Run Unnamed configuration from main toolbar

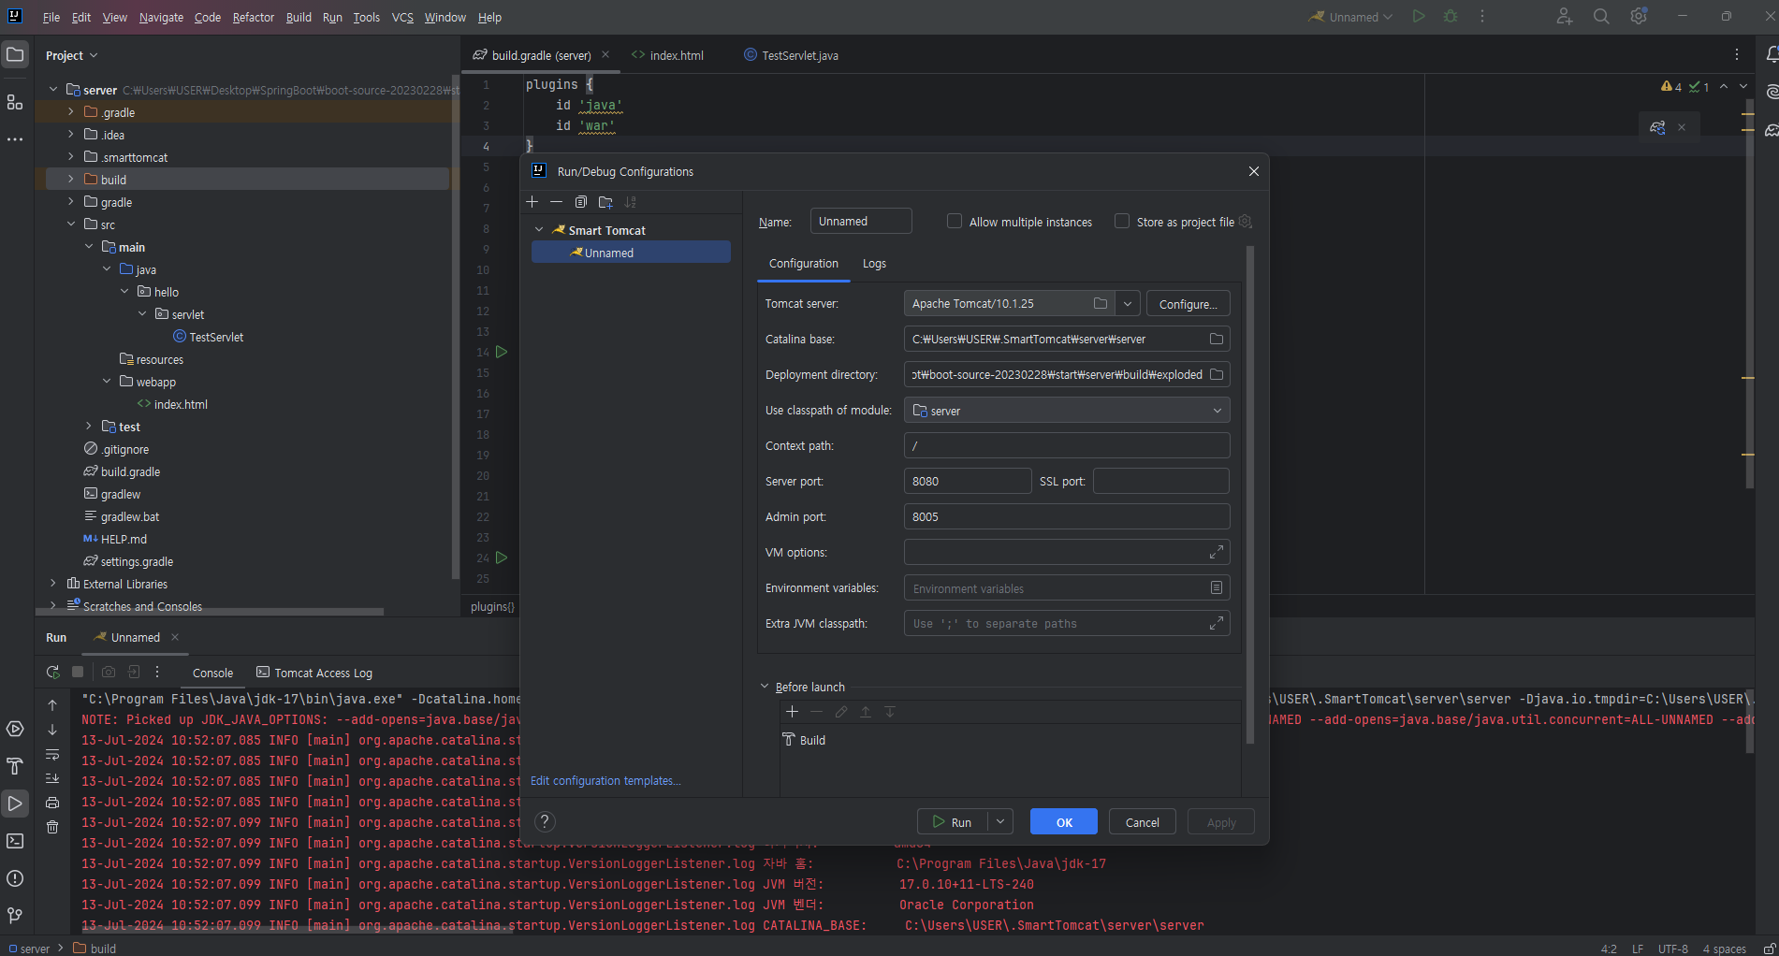[1419, 17]
